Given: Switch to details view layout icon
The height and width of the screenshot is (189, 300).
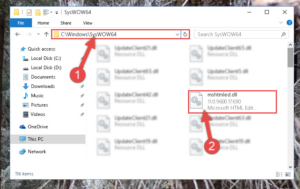Looking at the screenshot, I should tap(279, 174).
